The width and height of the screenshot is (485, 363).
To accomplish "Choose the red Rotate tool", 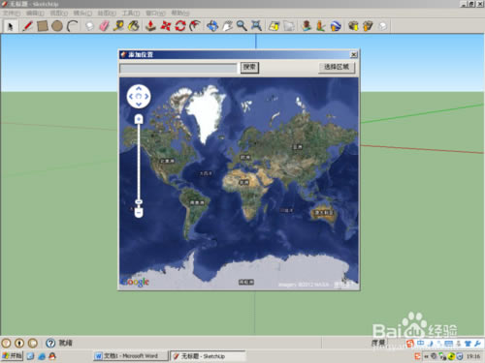I will click(180, 26).
